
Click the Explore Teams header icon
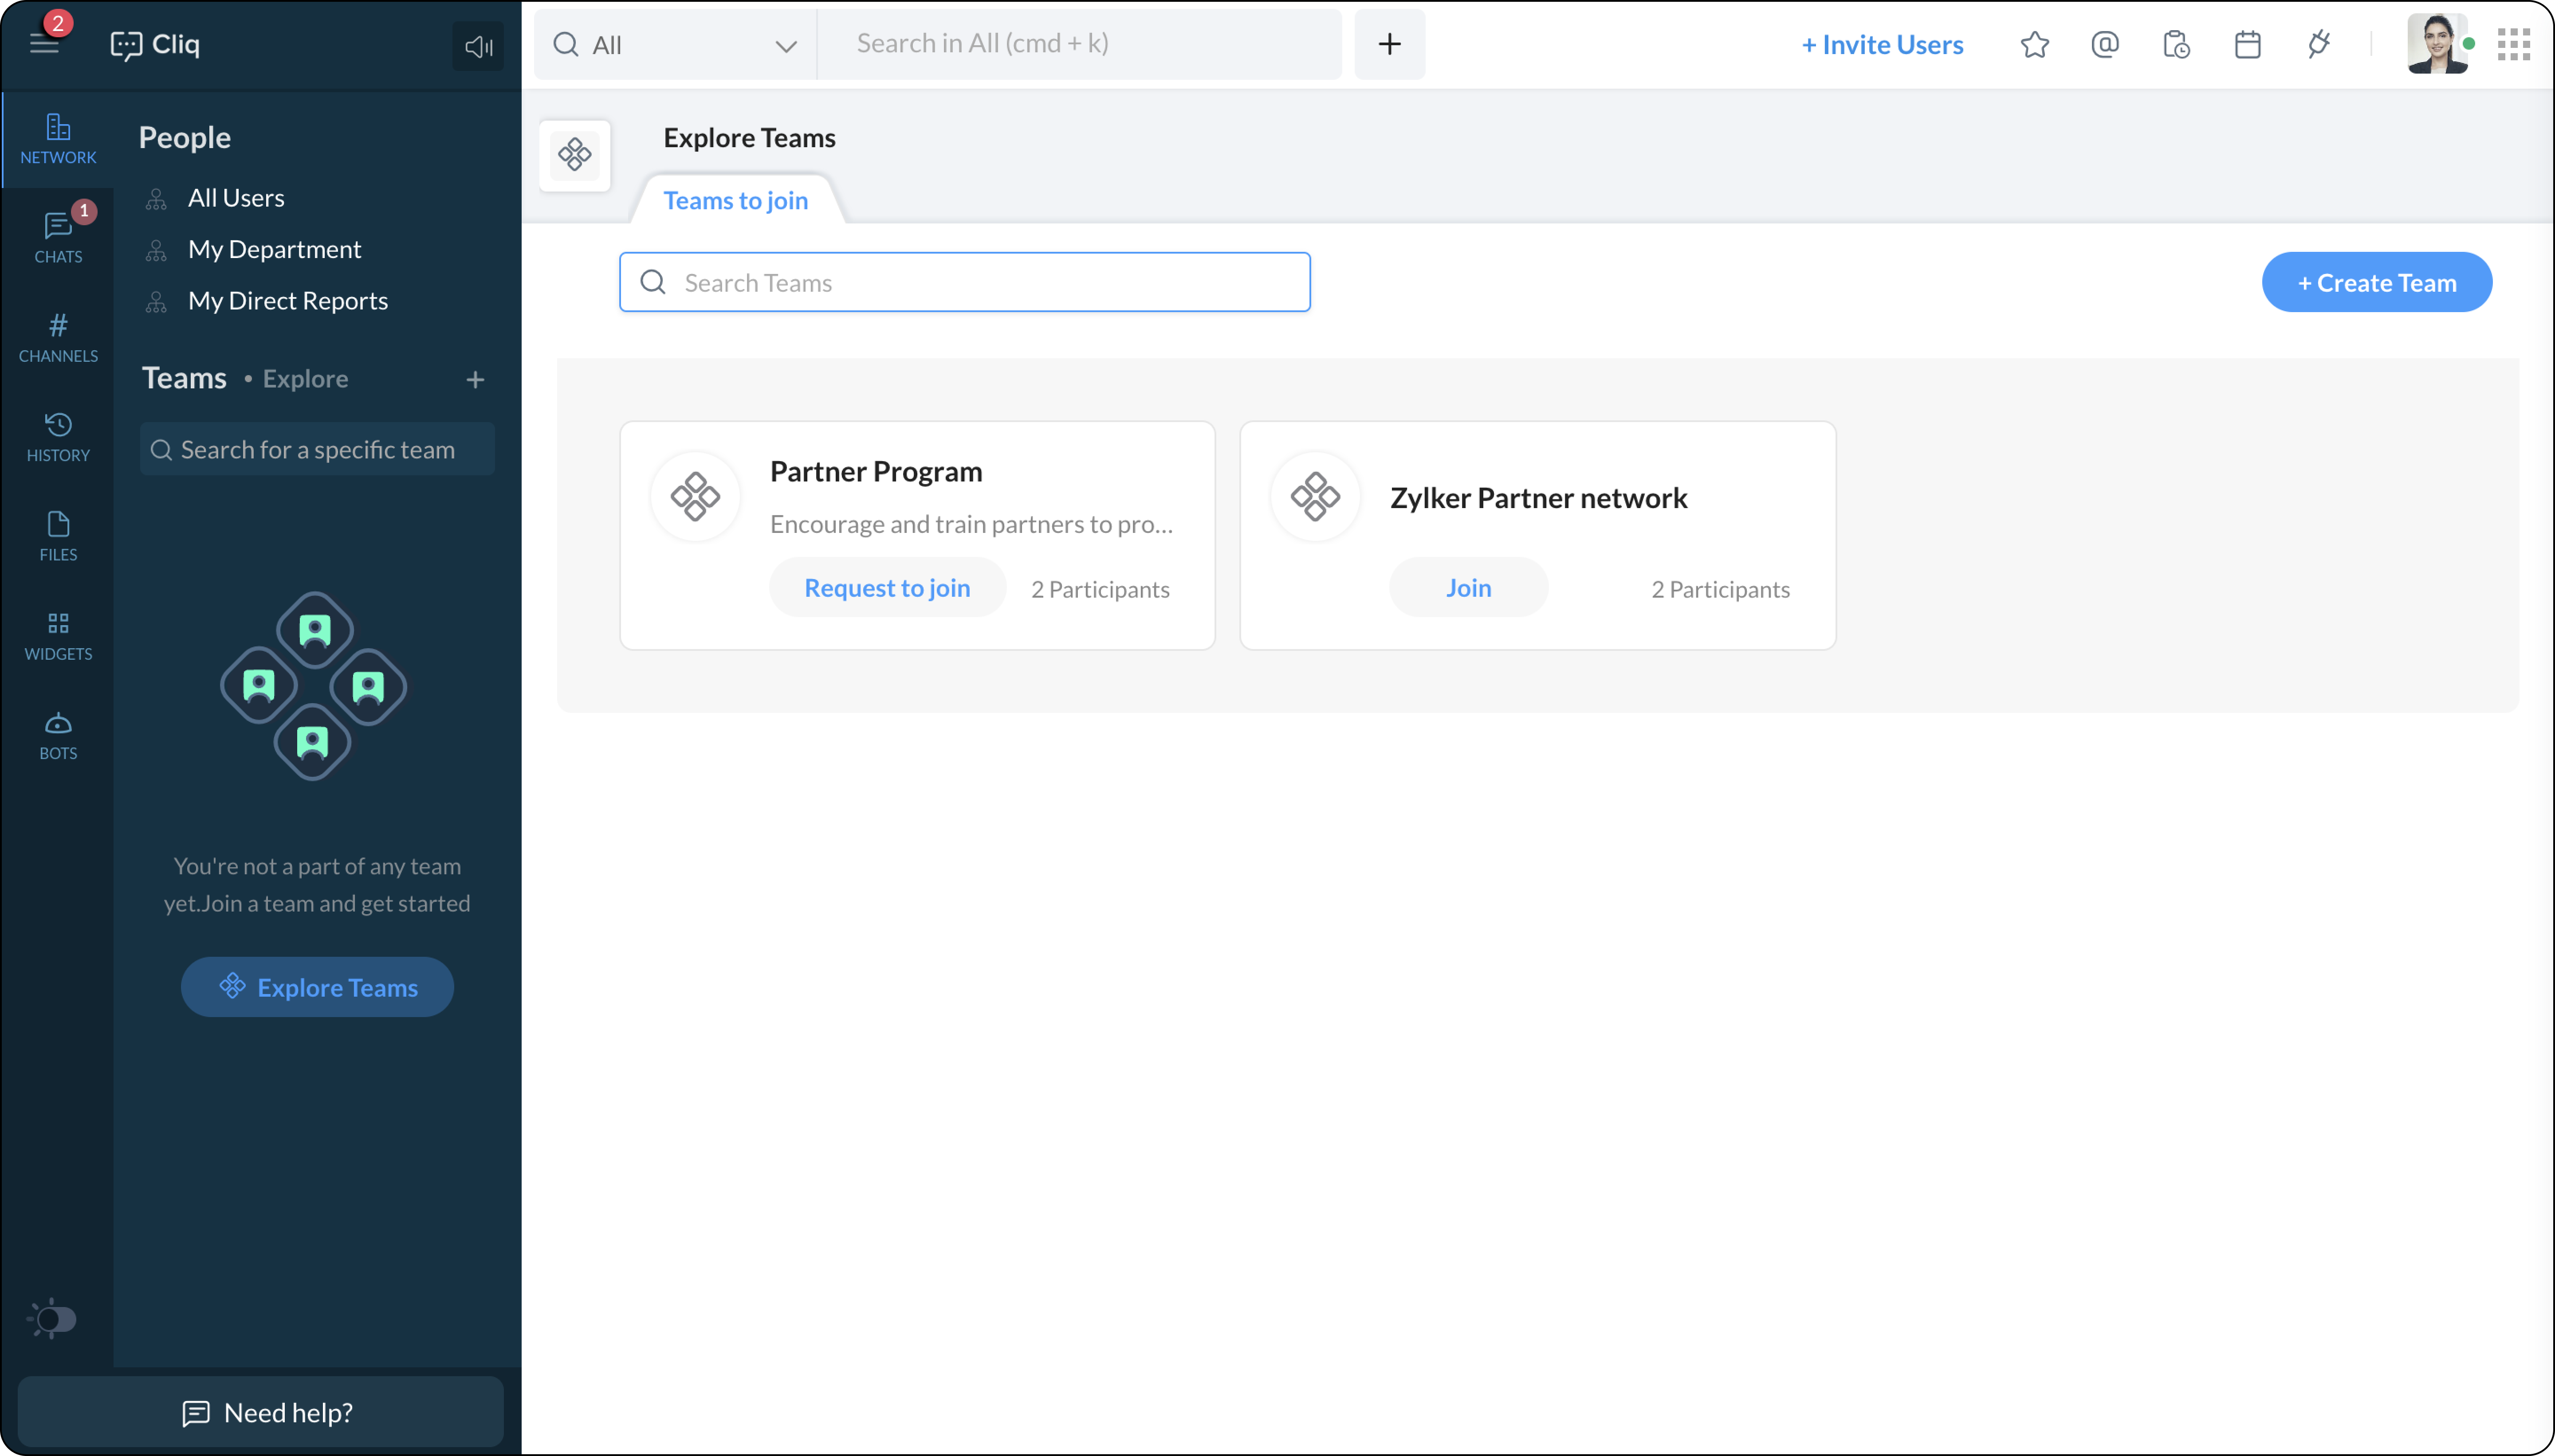pyautogui.click(x=574, y=155)
